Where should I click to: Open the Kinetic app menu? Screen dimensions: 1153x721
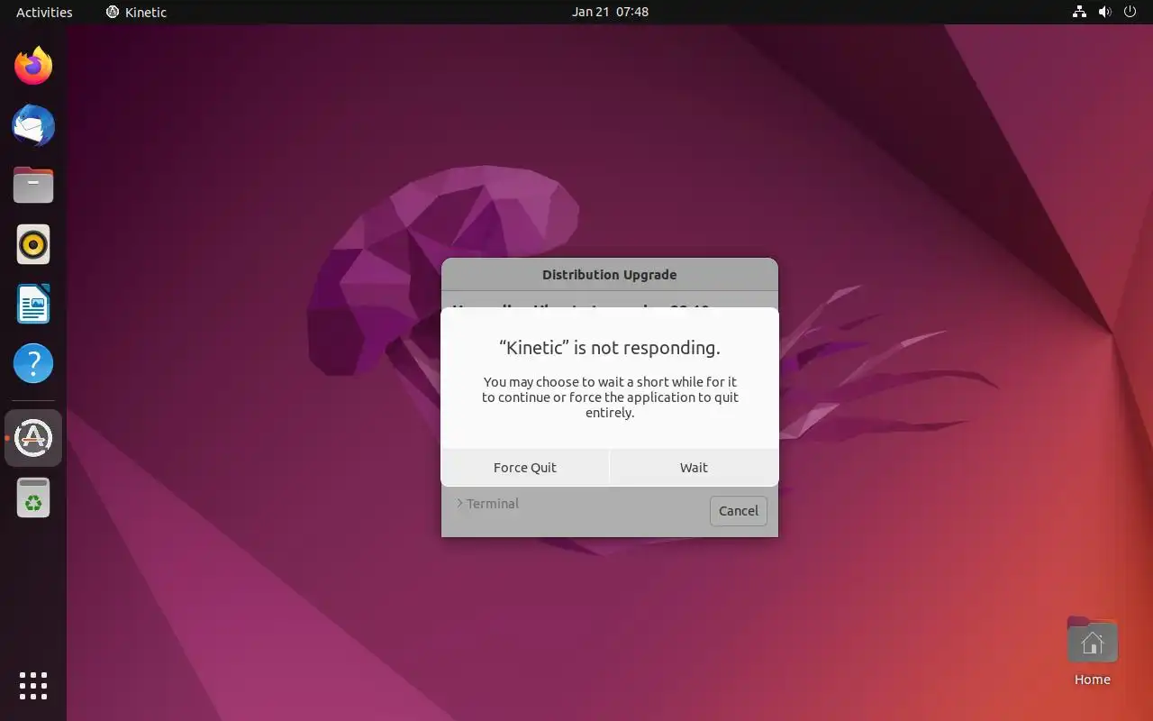tap(136, 12)
